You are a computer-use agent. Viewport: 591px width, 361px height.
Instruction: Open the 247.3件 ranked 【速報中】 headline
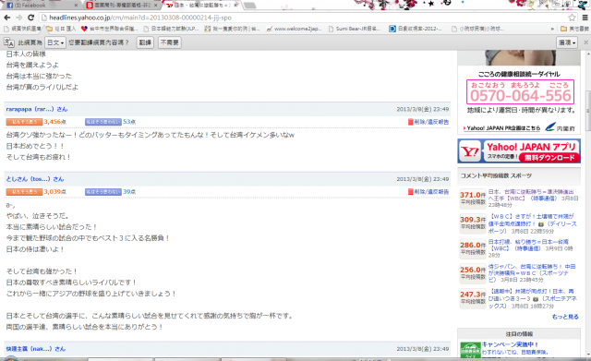click(533, 298)
